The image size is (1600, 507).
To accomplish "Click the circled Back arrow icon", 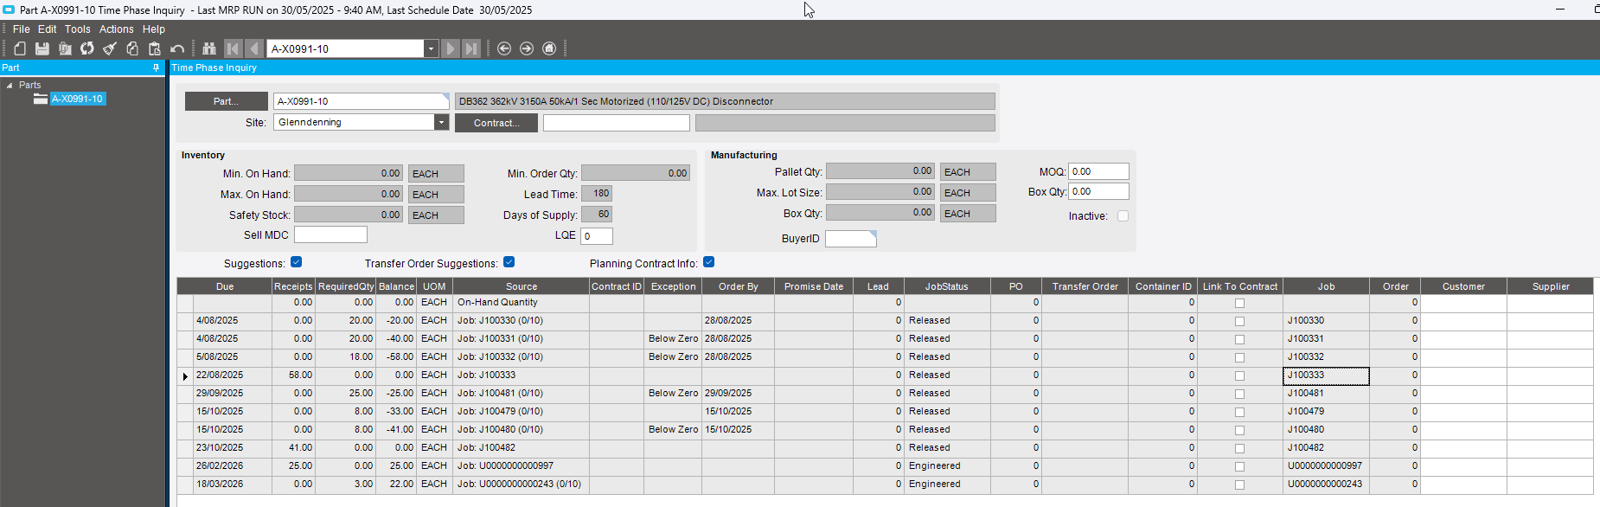I will pyautogui.click(x=504, y=48).
